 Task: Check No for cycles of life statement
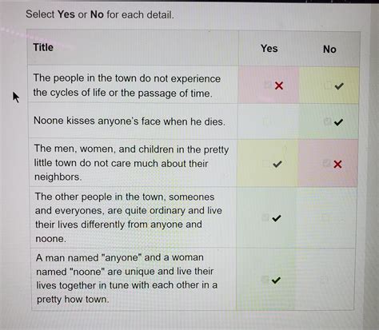tap(328, 85)
